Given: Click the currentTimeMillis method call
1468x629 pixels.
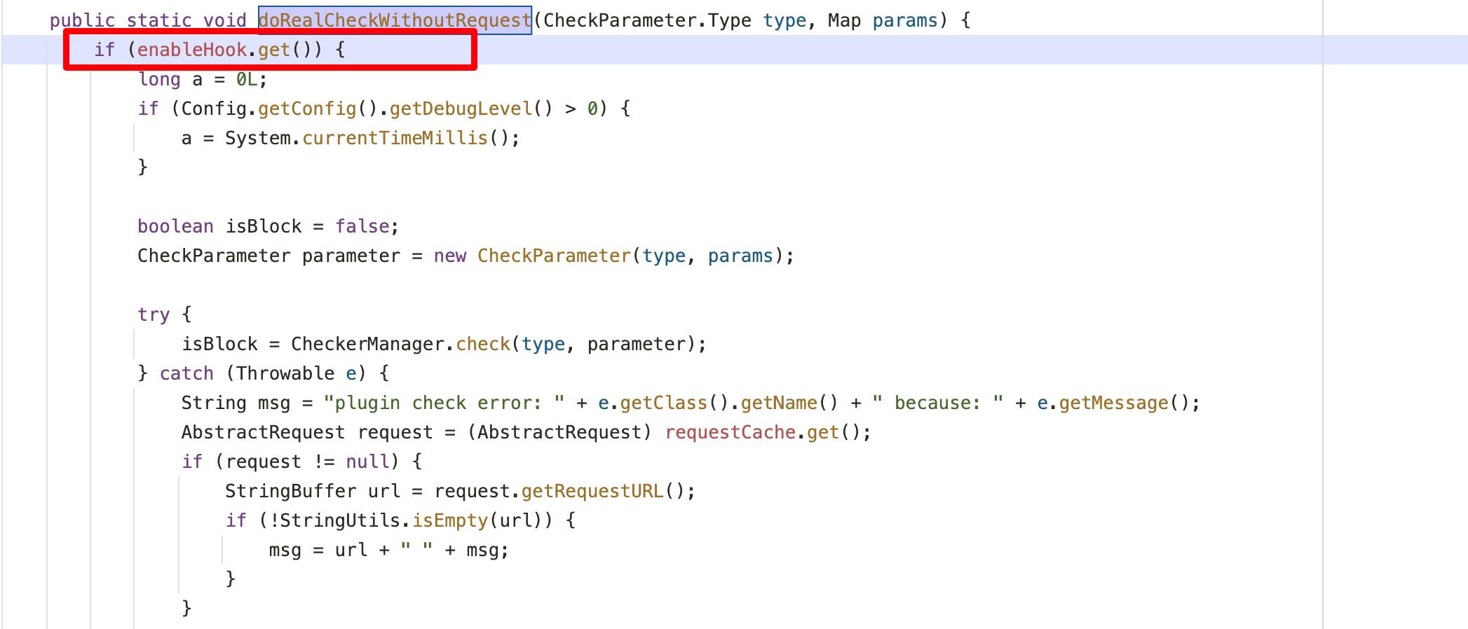Looking at the screenshot, I should [395, 138].
